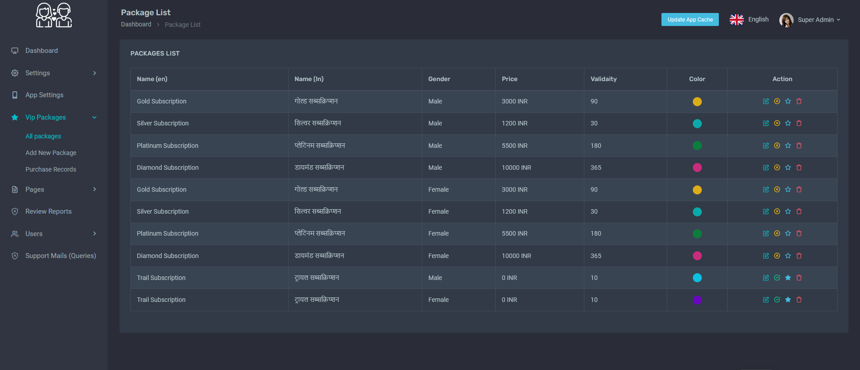This screenshot has height=370, width=860.
Task: Toggle status icon for male Diamond Subscription
Action: 777,168
